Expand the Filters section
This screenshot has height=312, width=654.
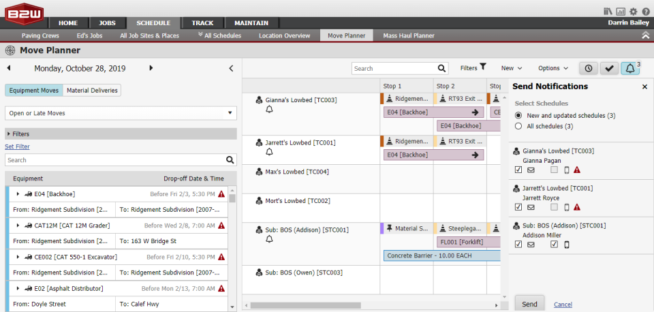[121, 134]
